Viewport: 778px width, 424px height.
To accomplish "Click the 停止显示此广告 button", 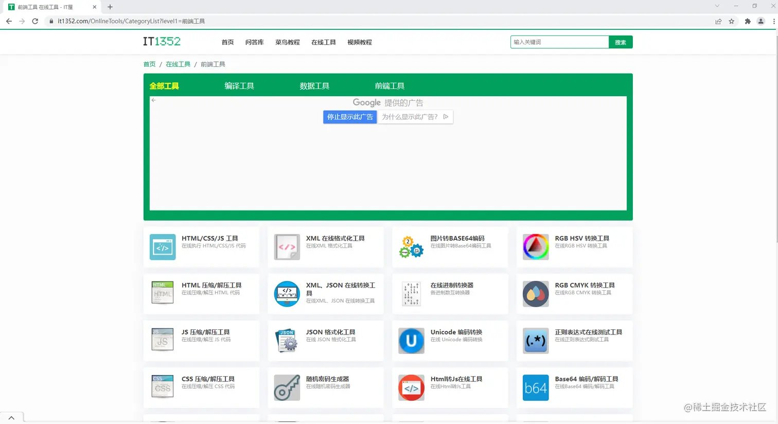I will pos(350,117).
